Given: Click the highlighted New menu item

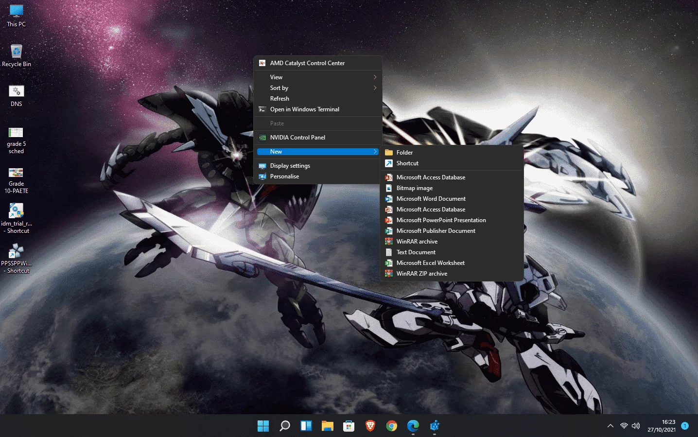Looking at the screenshot, I should [x=318, y=152].
